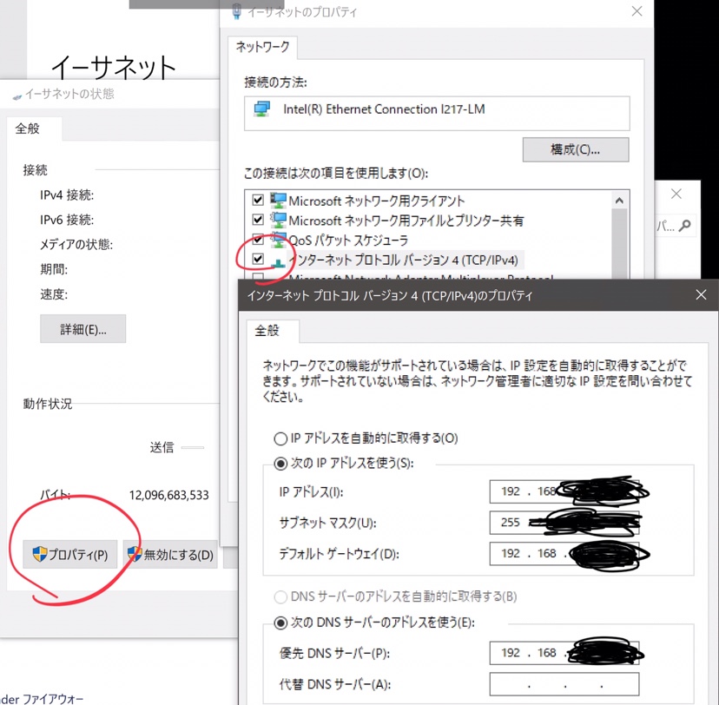The height and width of the screenshot is (705, 719).
Task: Toggle QoS パケット スケジューラ checkbox
Action: (258, 240)
